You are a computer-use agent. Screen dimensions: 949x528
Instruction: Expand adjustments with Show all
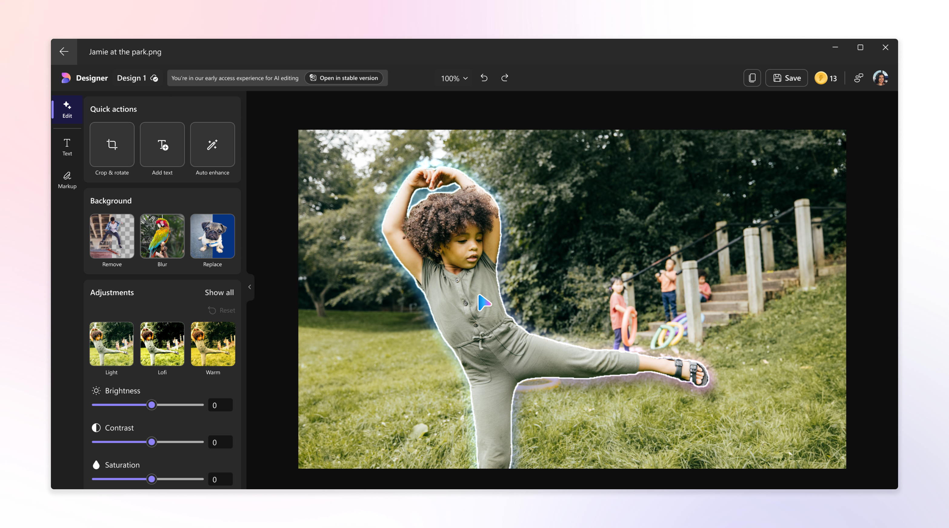point(219,292)
